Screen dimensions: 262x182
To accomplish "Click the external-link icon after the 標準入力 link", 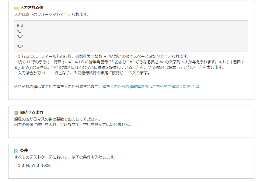I will [197, 87].
